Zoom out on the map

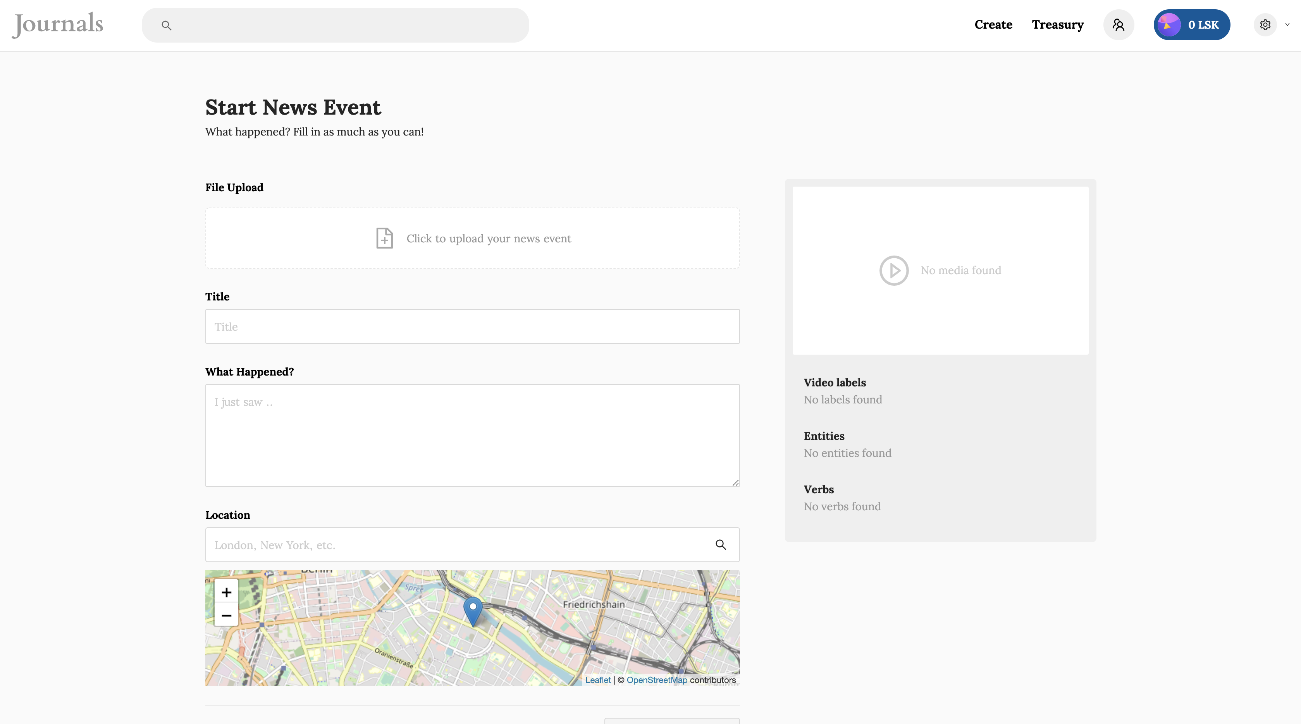(226, 615)
